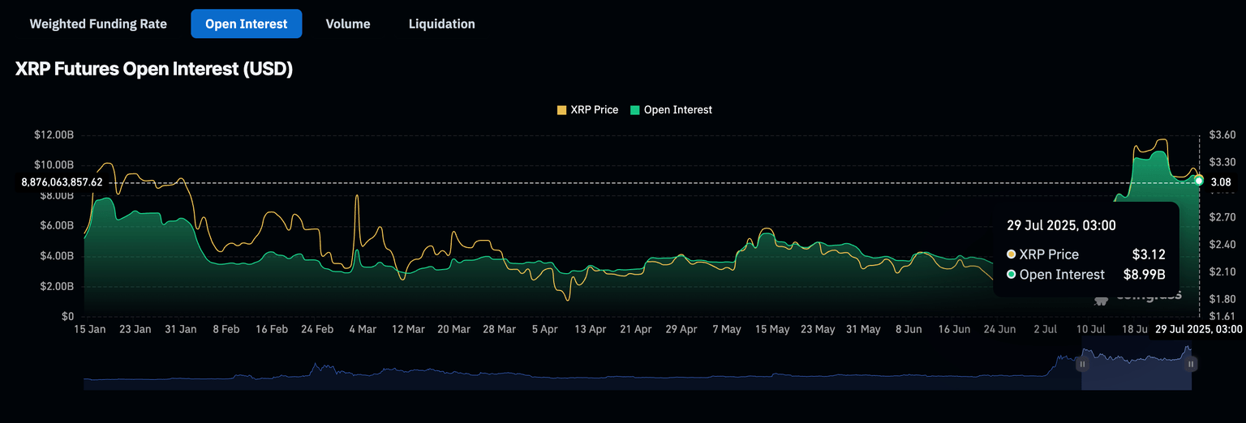Click the highlighted data point on chart
This screenshot has width=1246, height=423.
pyautogui.click(x=1199, y=180)
